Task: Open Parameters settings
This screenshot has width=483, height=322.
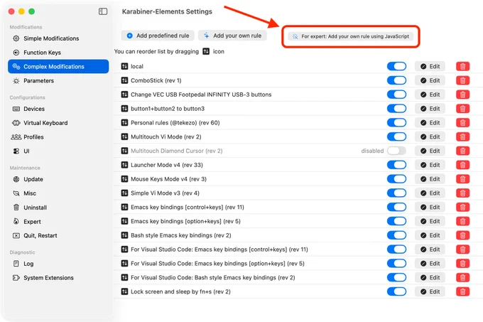Action: click(x=58, y=81)
